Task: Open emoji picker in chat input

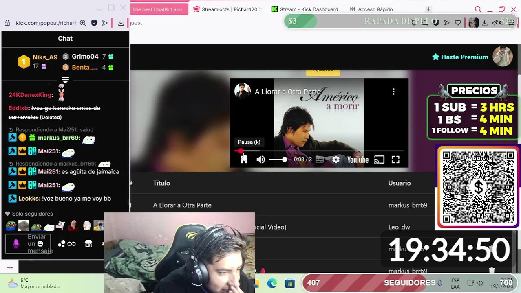Action: [40, 244]
